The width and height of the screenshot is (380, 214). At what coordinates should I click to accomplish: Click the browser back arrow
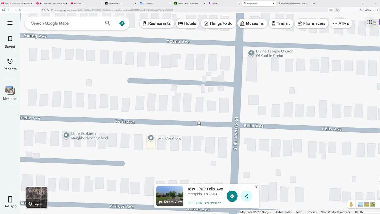[9, 10]
